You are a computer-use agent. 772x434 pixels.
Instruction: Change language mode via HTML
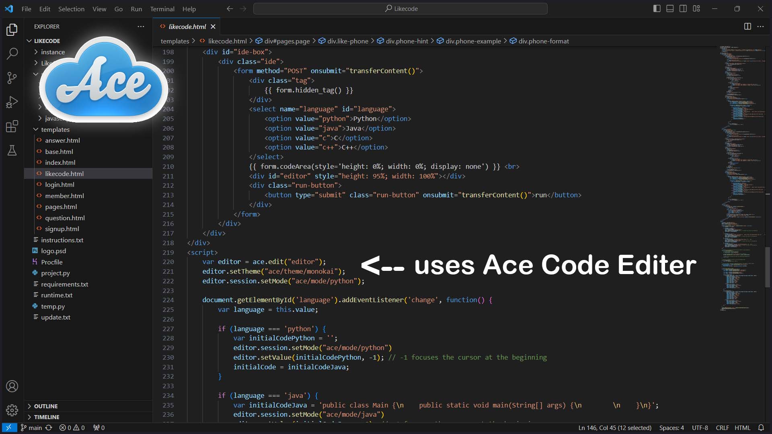tap(742, 428)
